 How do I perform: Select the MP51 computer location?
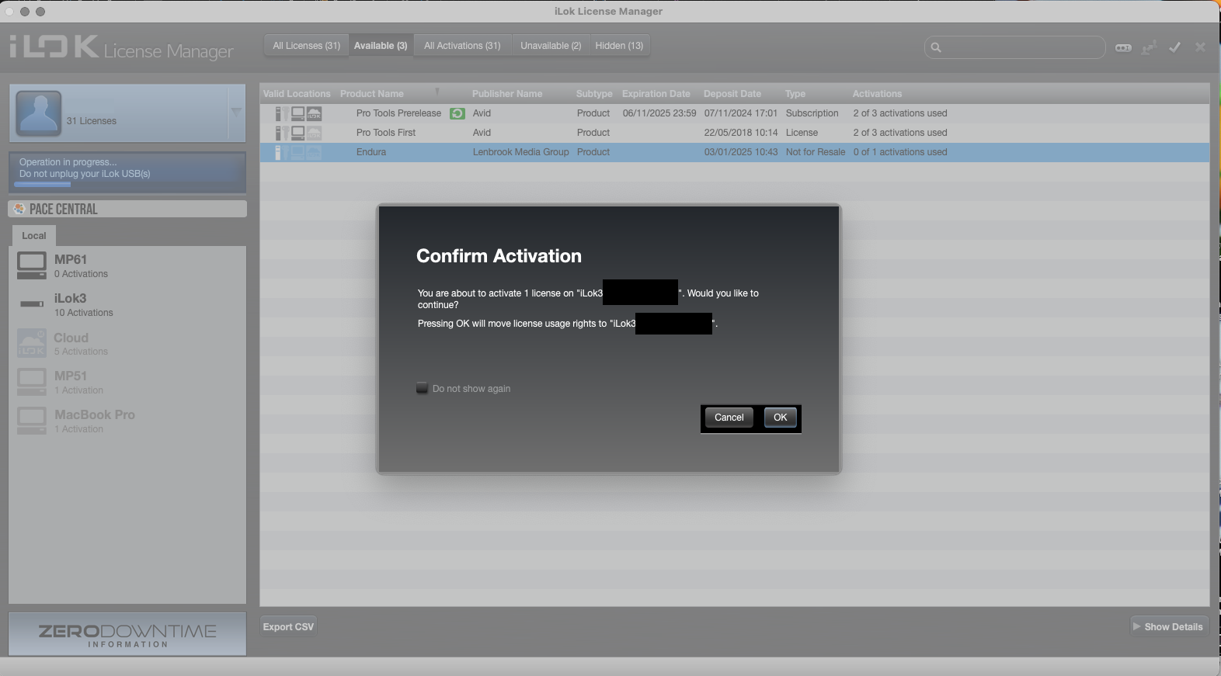tap(127, 382)
